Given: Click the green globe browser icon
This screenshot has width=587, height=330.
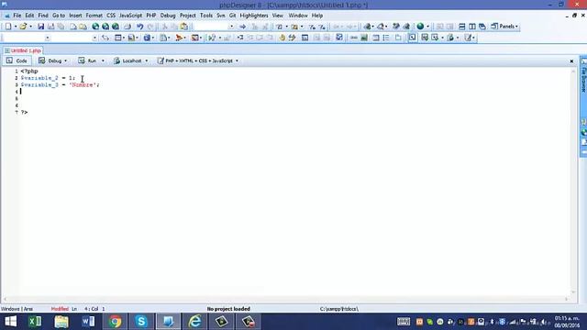Looking at the screenshot, I should click(x=420, y=27).
